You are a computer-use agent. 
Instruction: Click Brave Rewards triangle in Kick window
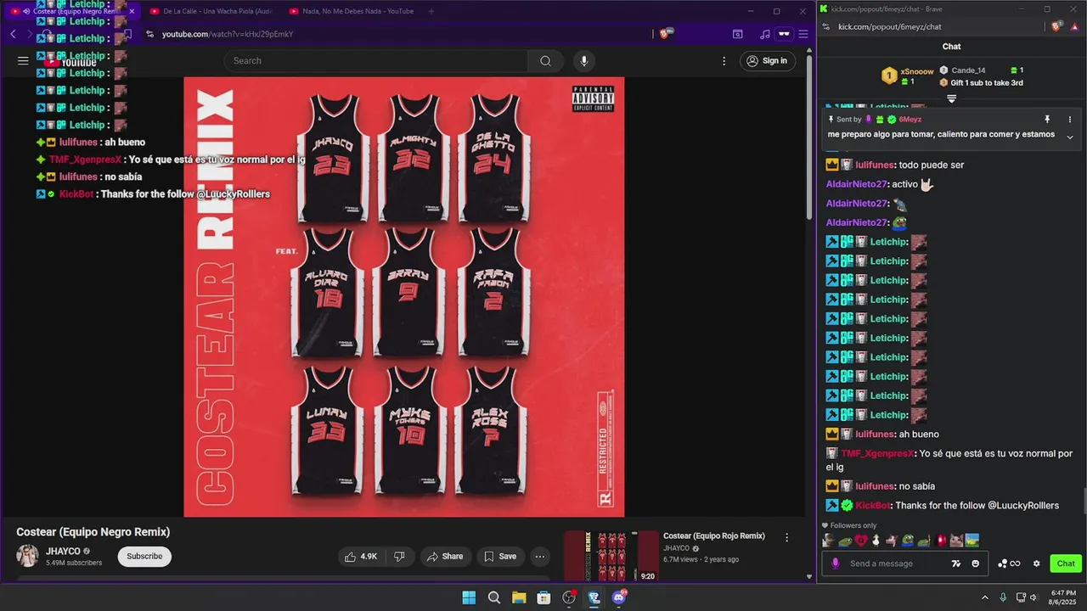tap(1074, 26)
